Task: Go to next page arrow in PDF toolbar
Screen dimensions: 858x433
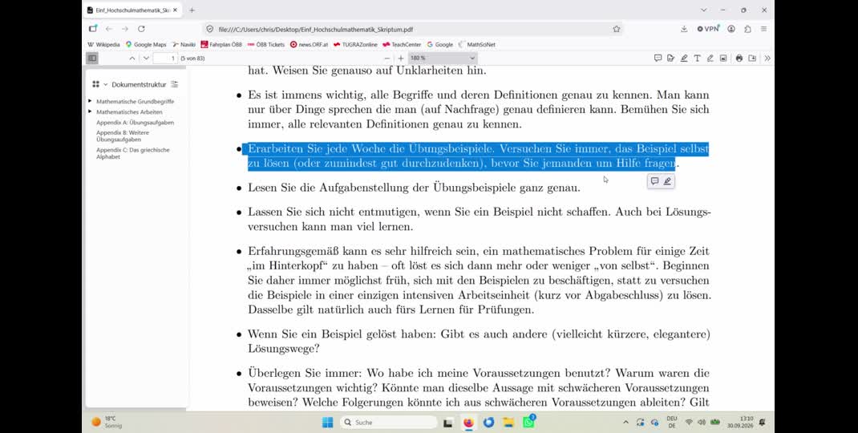Action: (x=146, y=58)
